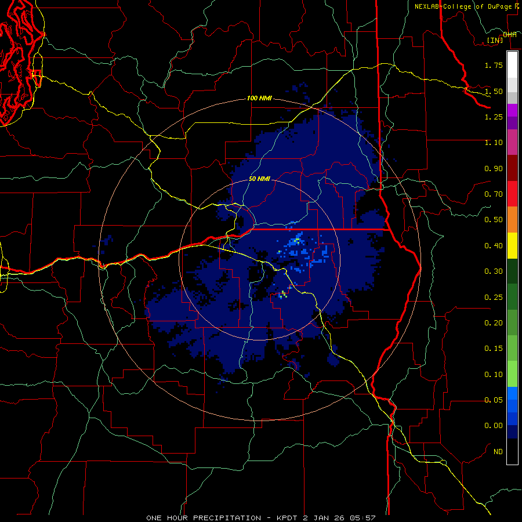Click the 0.40 legend value
Screen dimensions: 522x522
(x=494, y=246)
